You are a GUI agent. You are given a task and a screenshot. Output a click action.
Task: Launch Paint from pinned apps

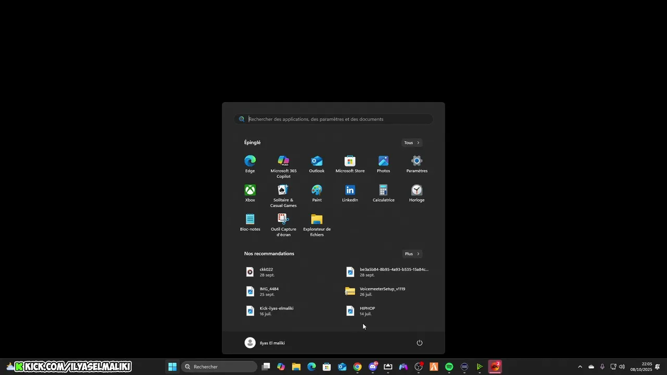(x=317, y=193)
